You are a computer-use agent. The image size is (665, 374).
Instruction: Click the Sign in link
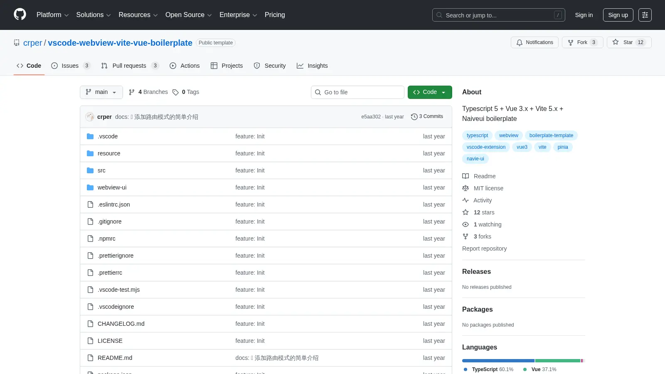click(x=584, y=15)
